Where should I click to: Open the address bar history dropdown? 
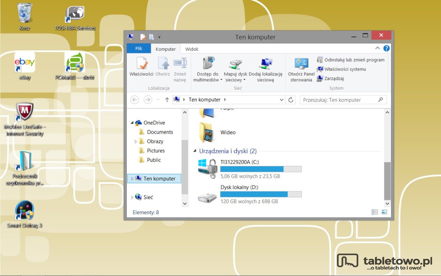282,100
